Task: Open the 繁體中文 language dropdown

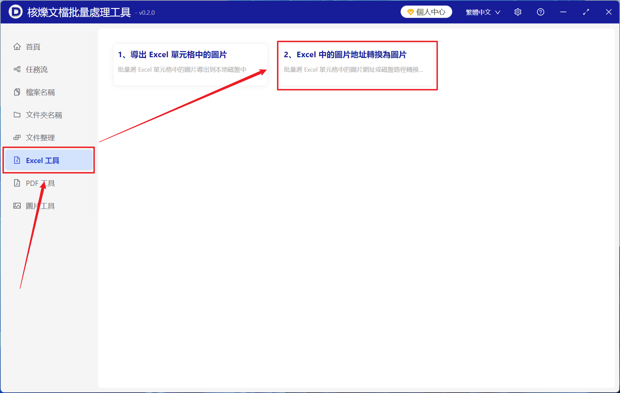Action: pos(483,12)
